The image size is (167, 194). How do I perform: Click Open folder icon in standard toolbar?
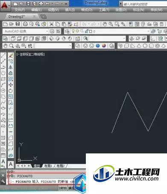coord(12,24)
